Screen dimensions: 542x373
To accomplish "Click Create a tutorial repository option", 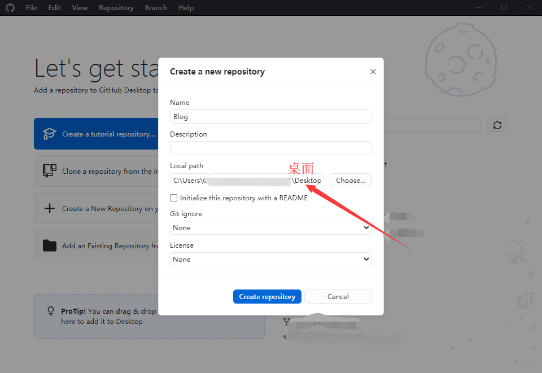I will [96, 134].
